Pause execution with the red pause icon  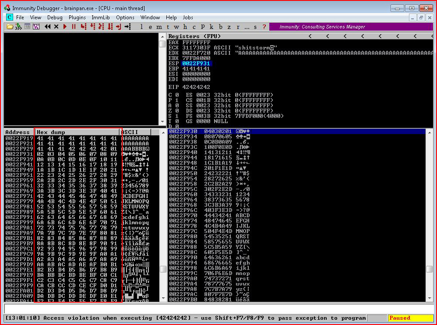pyautogui.click(x=74, y=27)
